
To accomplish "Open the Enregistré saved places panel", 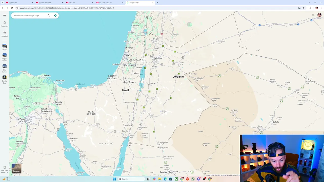I will pos(4,24).
